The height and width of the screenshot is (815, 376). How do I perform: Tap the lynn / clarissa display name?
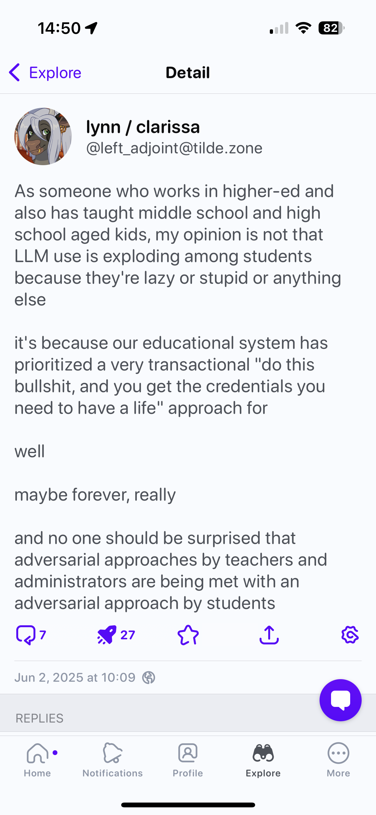[x=143, y=127]
